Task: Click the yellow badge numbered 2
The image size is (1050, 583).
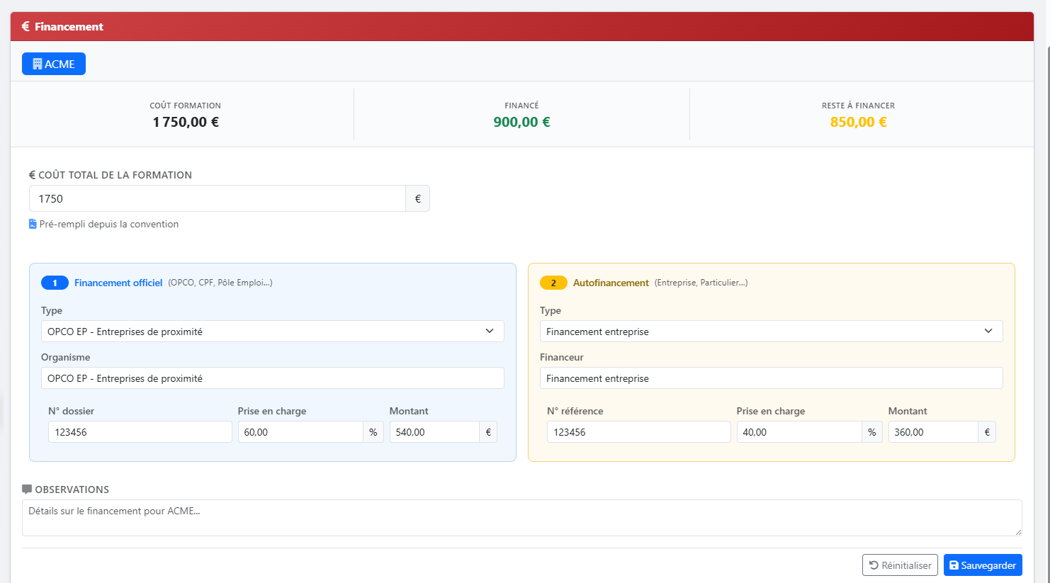Action: click(x=553, y=283)
